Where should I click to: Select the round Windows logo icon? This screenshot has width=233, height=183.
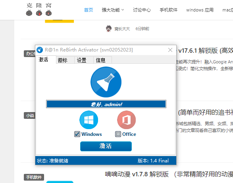[x=89, y=120]
